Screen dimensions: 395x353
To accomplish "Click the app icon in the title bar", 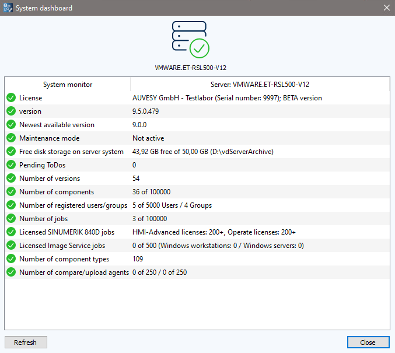I will pos(8,8).
